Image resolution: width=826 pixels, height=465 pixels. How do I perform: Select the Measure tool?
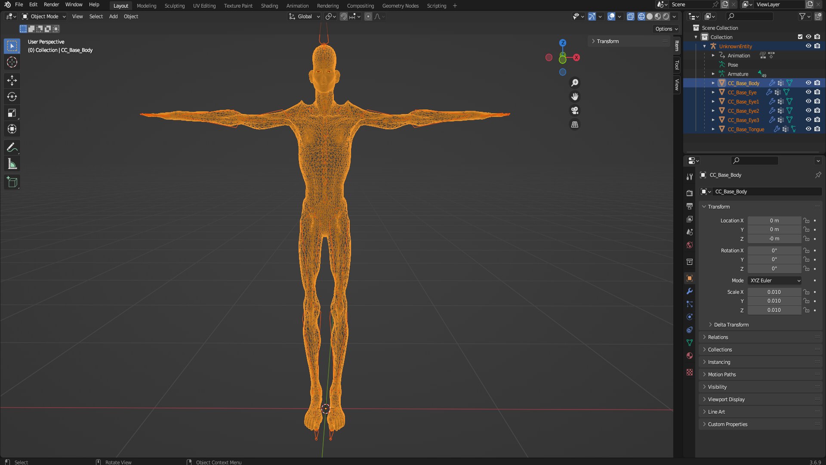[x=12, y=164]
